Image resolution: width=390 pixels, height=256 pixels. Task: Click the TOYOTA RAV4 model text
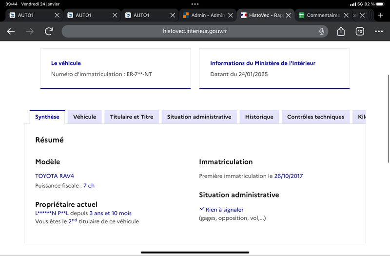(x=55, y=176)
